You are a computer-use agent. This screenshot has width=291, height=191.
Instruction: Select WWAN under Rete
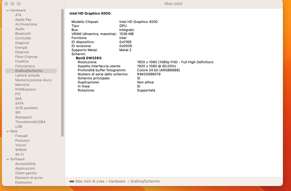(21, 150)
